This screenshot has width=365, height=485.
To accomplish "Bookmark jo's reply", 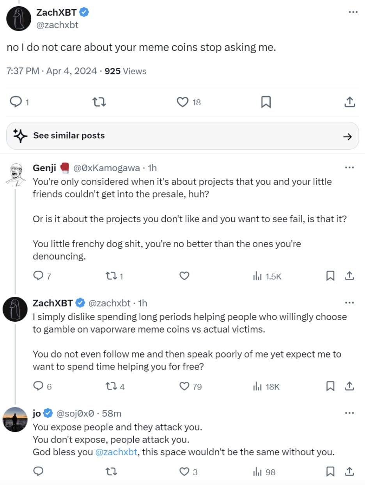I will click(330, 472).
